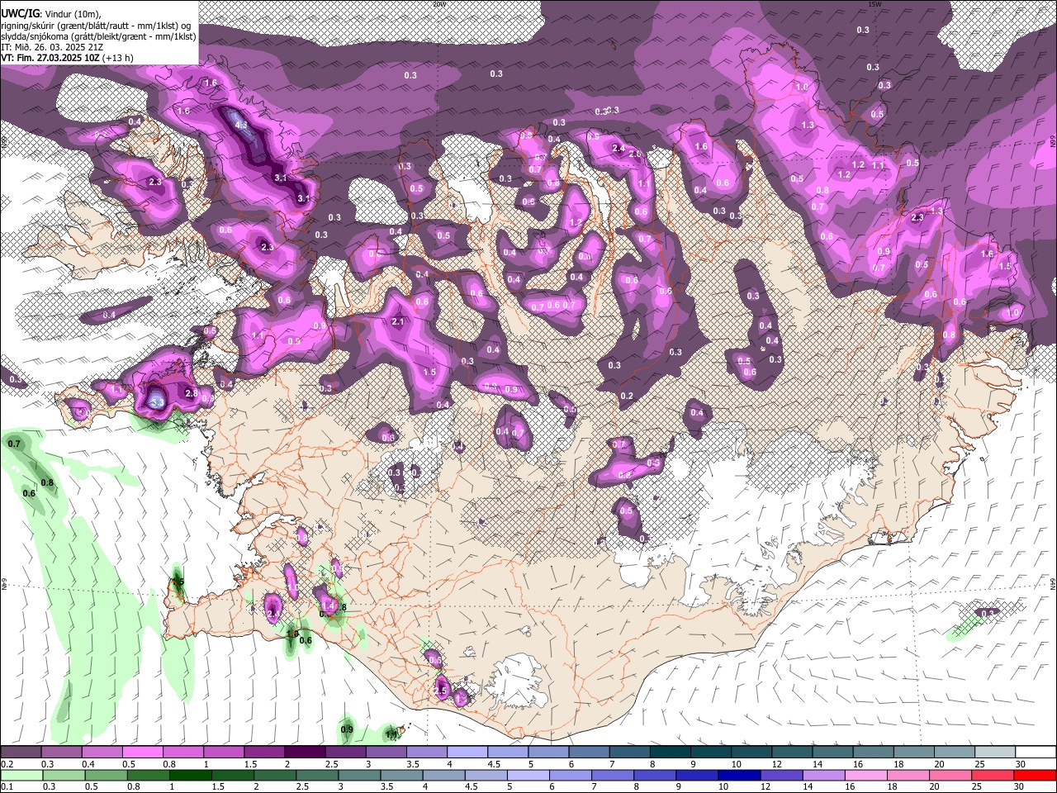Select the "30" label on the snow scale
This screenshot has height=793, width=1057.
1021,764
